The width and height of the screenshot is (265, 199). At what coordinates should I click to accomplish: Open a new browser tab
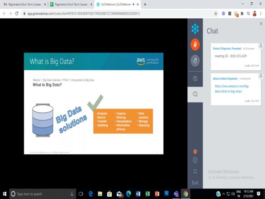pyautogui.click(x=145, y=4)
